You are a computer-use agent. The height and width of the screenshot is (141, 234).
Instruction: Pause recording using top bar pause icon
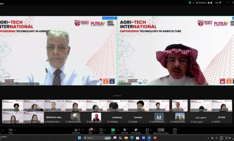208,3
